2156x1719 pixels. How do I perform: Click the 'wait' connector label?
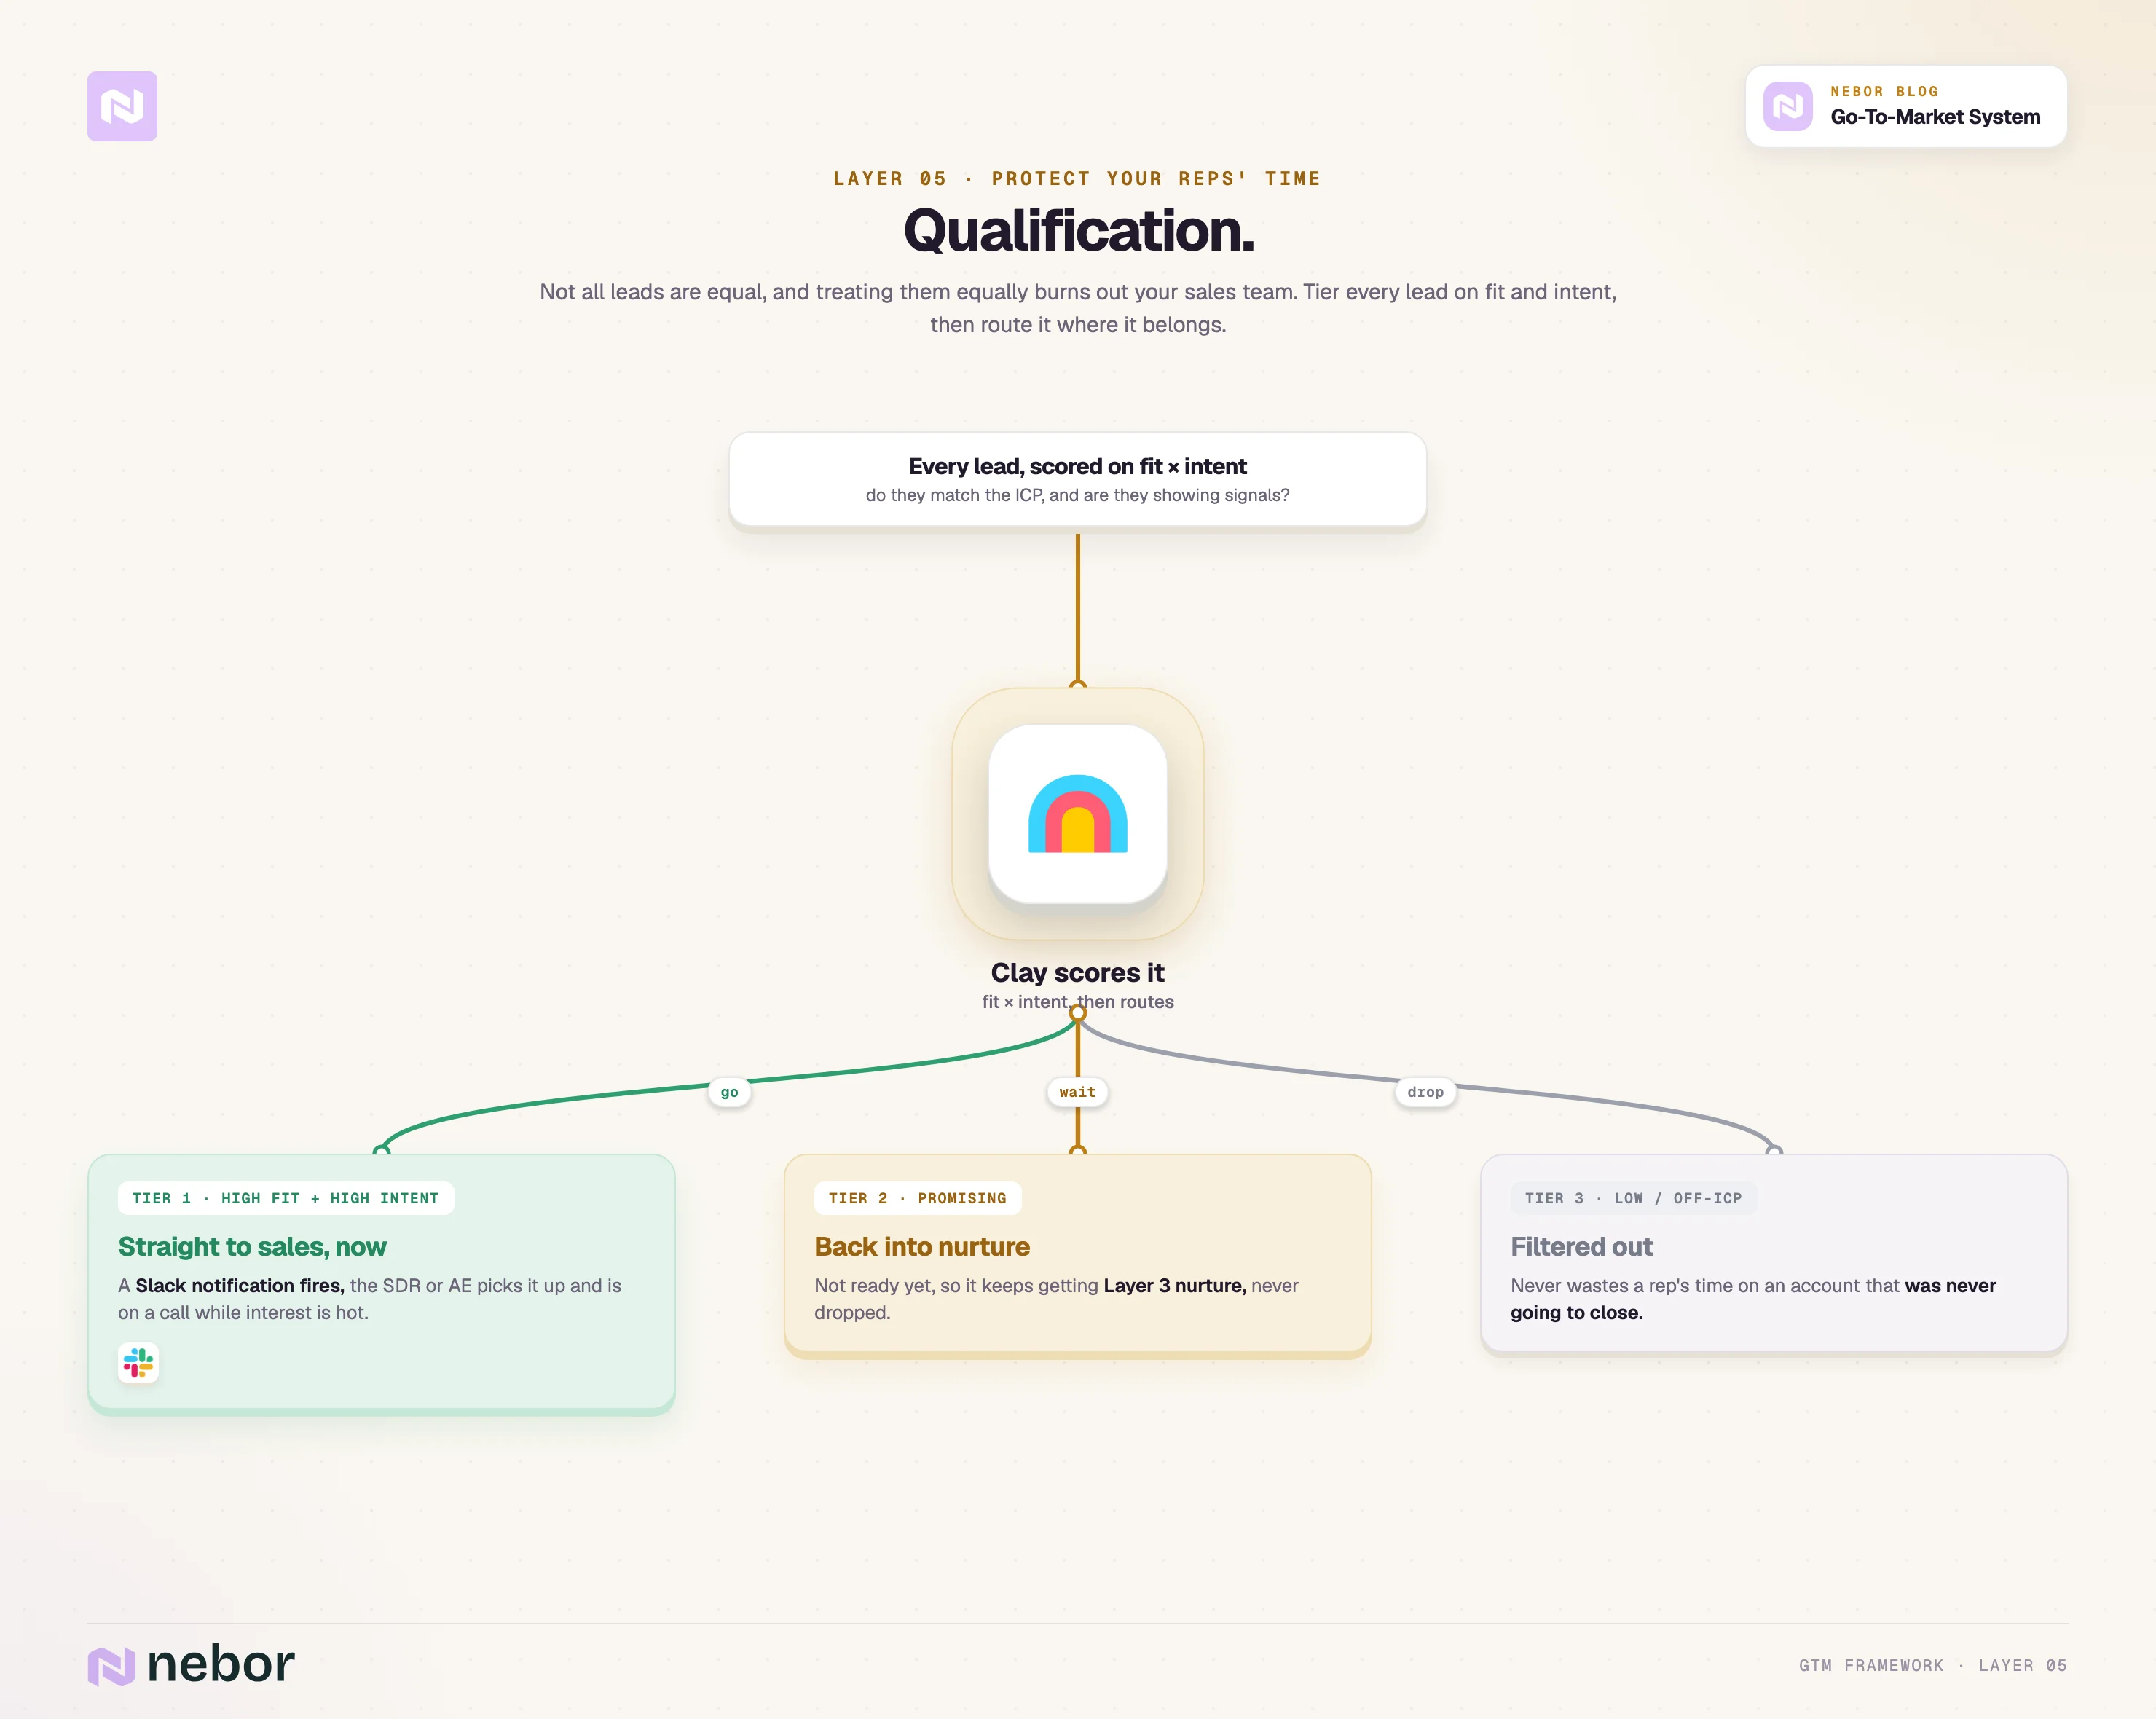(x=1077, y=1092)
